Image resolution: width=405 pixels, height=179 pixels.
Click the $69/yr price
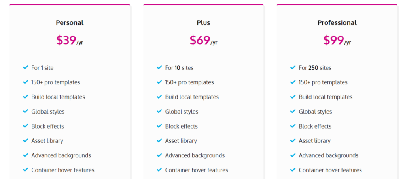coord(203,40)
